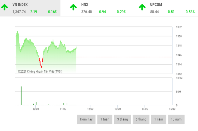Click the green up arrow beside HNX
Viewport: 198px width, 131px height.
pyautogui.click(x=73, y=7)
